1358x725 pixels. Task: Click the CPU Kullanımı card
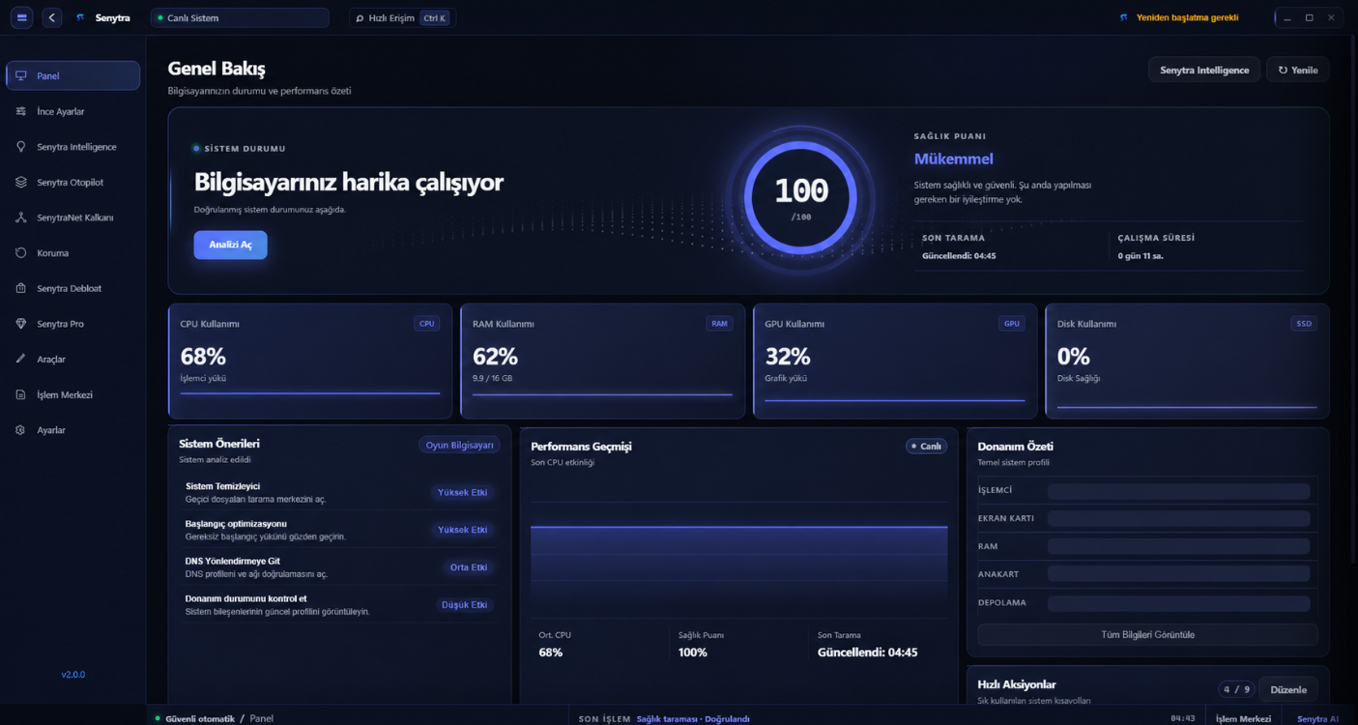point(310,362)
